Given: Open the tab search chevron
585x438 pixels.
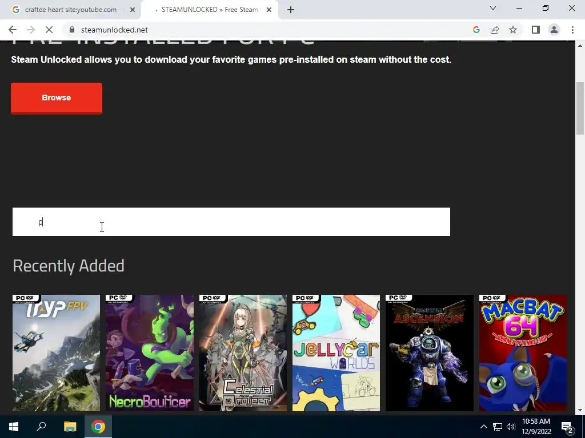Looking at the screenshot, I should (493, 8).
